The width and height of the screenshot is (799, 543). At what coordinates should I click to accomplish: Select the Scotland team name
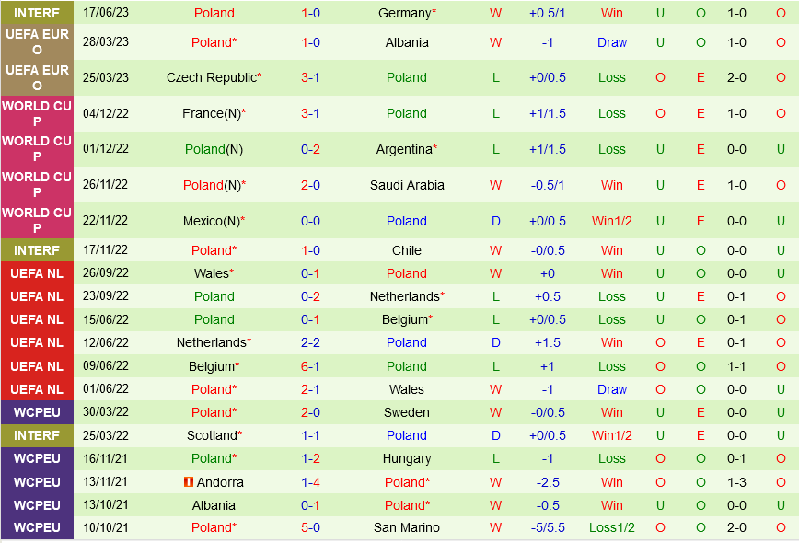point(212,435)
